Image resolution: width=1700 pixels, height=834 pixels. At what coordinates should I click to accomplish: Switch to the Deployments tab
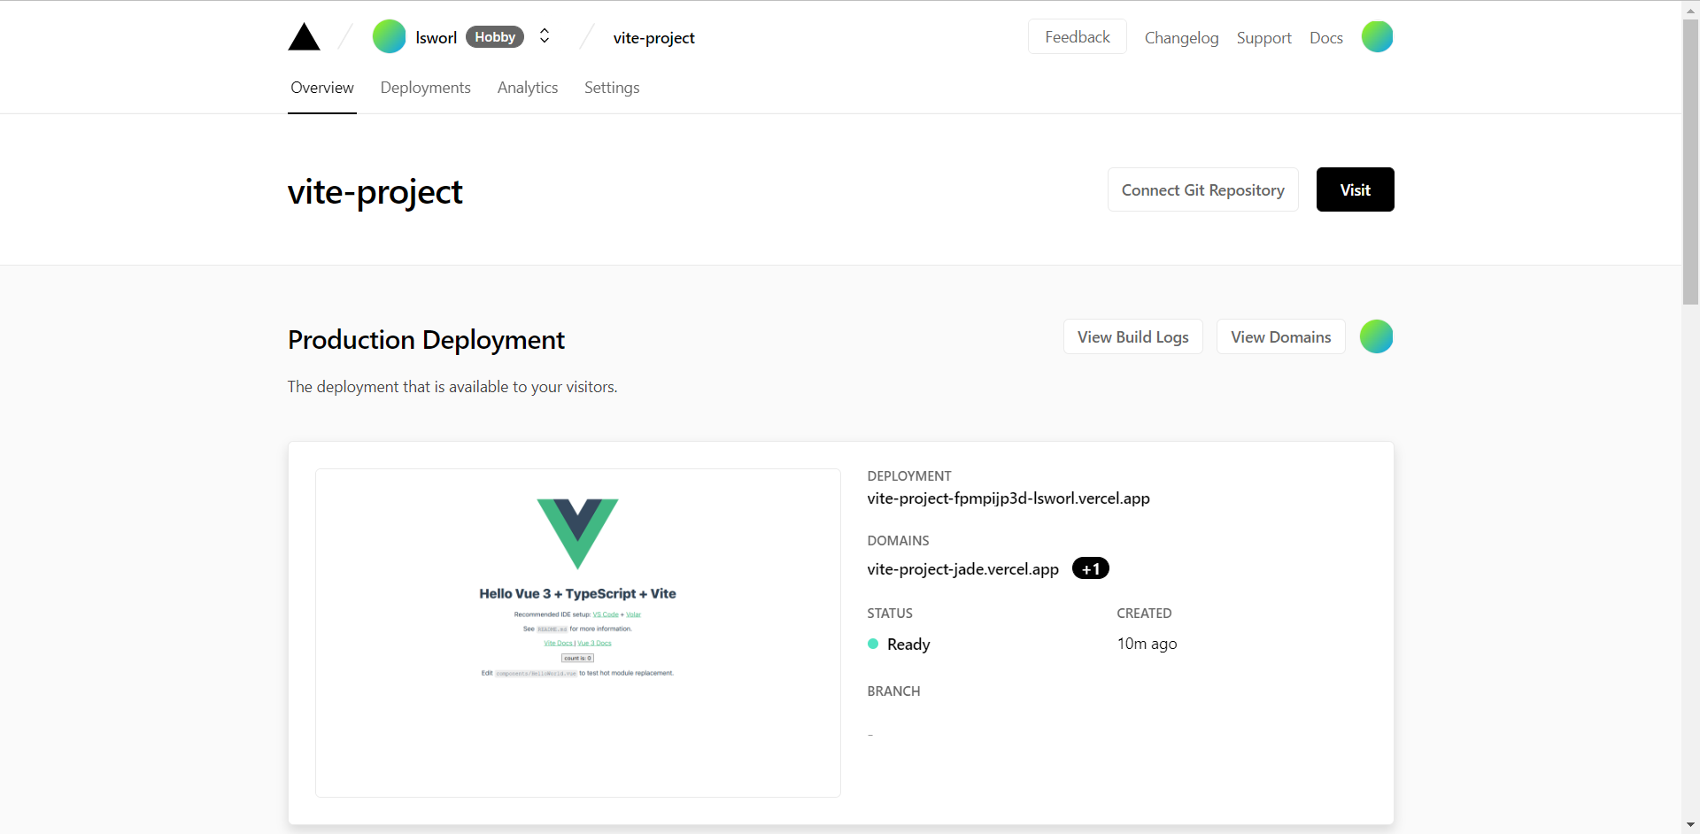pos(425,88)
